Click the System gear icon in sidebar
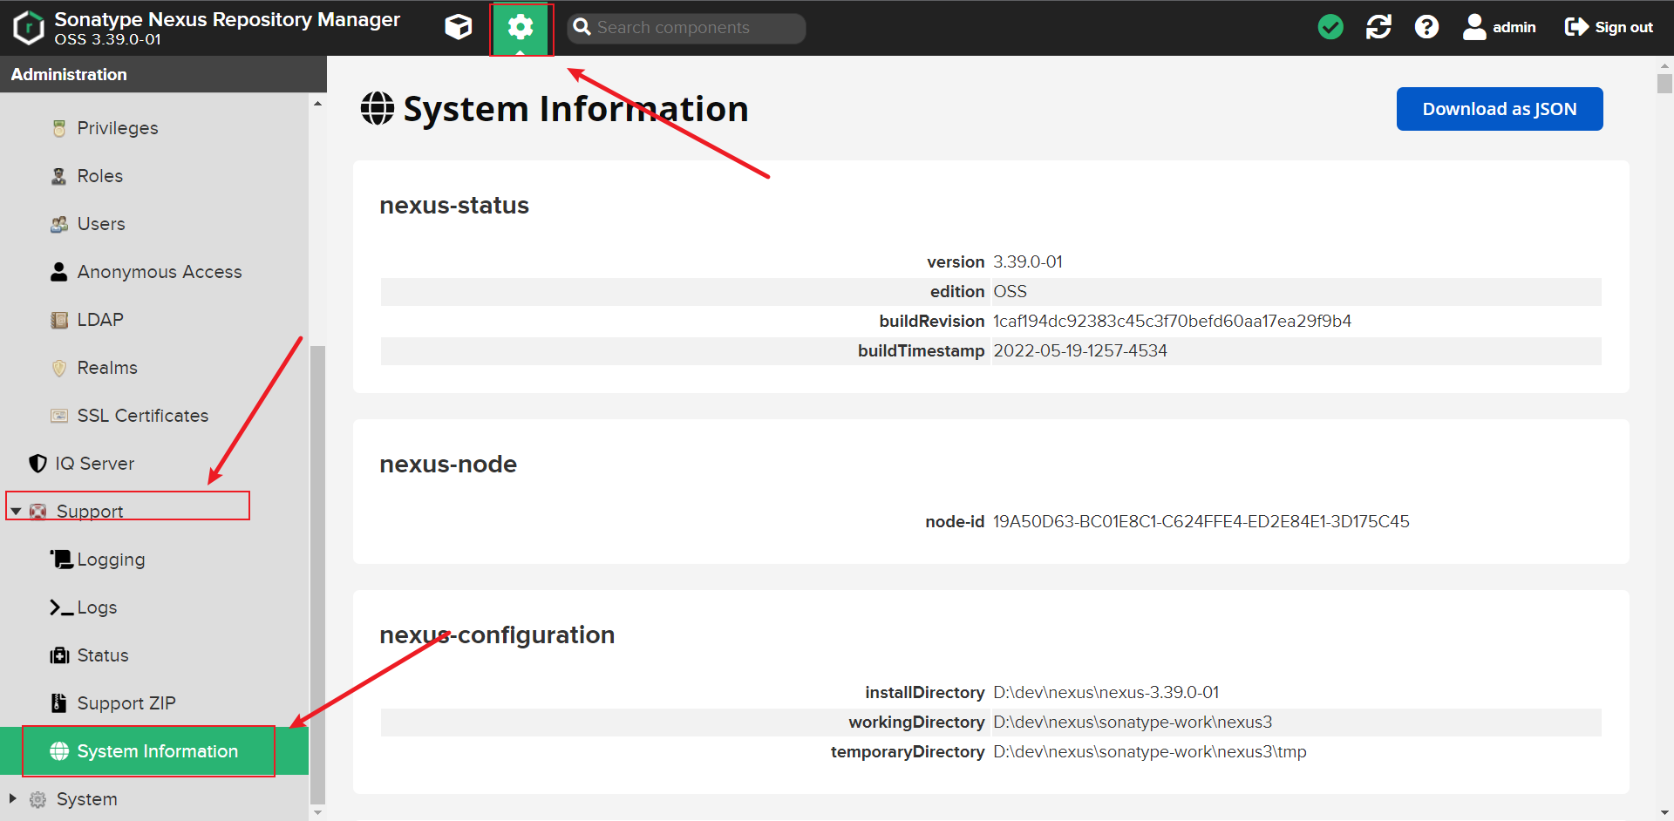This screenshot has width=1674, height=821. point(38,799)
